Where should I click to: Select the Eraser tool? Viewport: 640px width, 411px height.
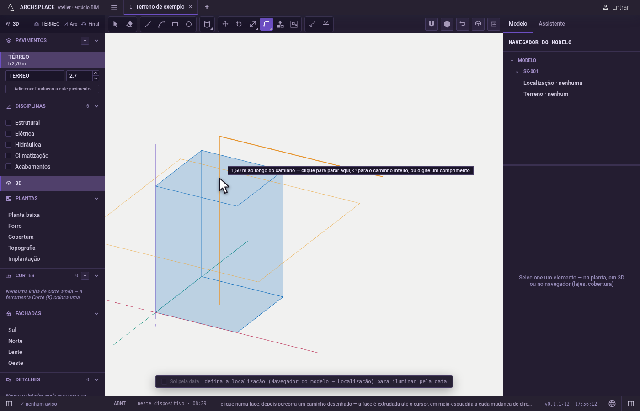[129, 24]
